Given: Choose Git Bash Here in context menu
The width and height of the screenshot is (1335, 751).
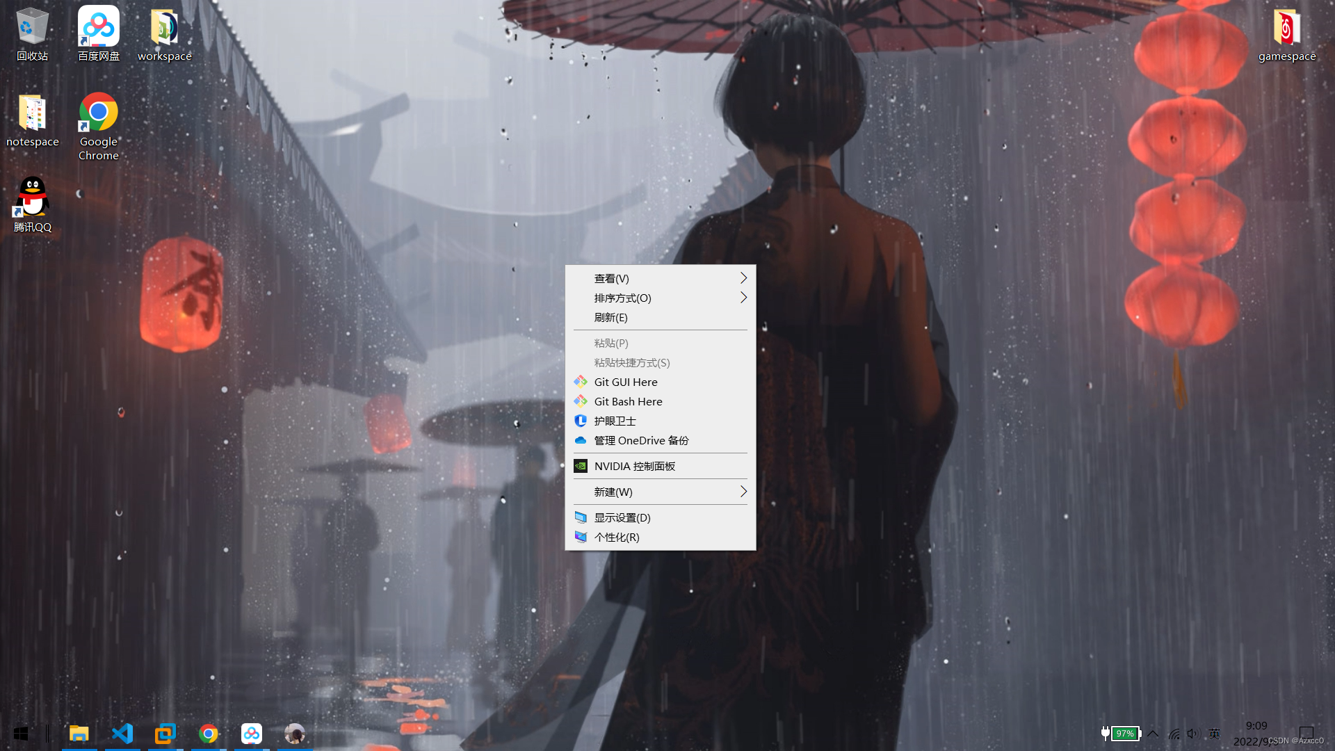Looking at the screenshot, I should click(x=661, y=401).
